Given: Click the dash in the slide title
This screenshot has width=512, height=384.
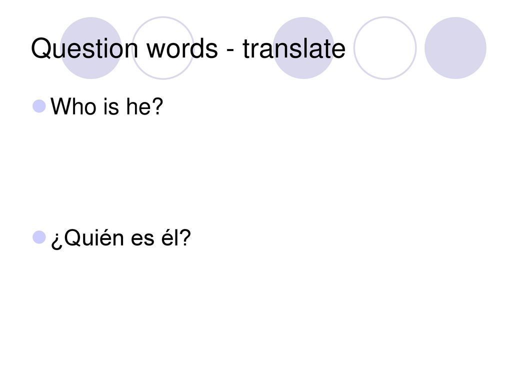Looking at the screenshot, I should pos(230,50).
